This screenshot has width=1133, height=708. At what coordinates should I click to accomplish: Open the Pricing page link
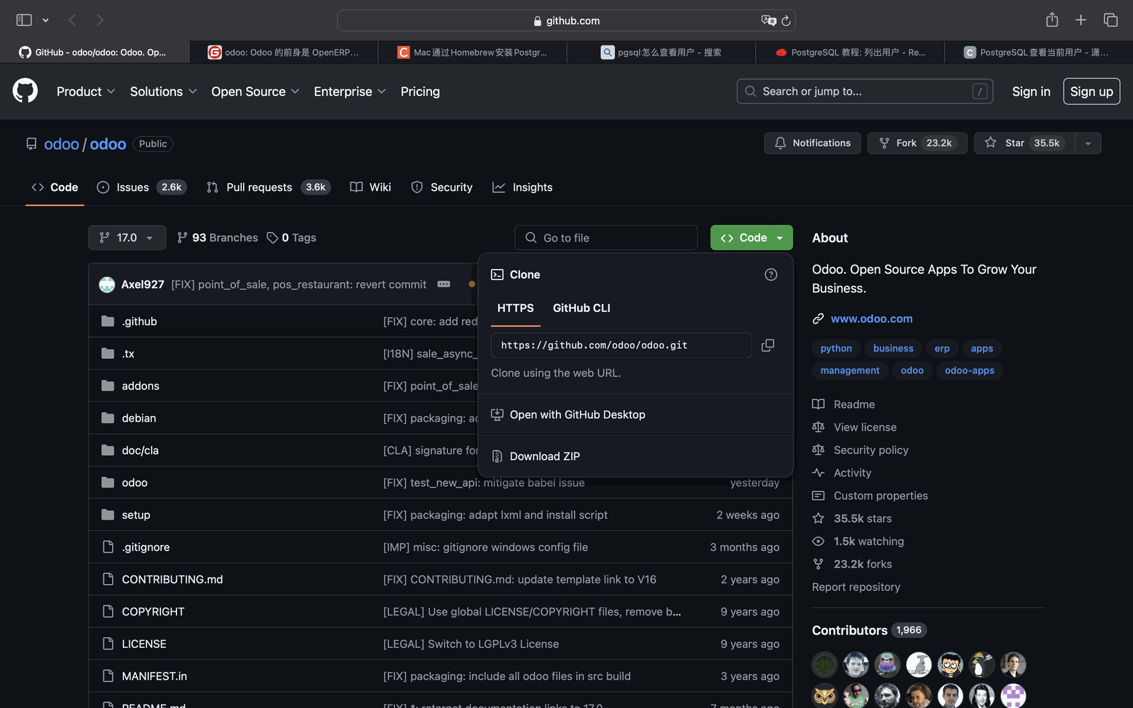[x=420, y=91]
